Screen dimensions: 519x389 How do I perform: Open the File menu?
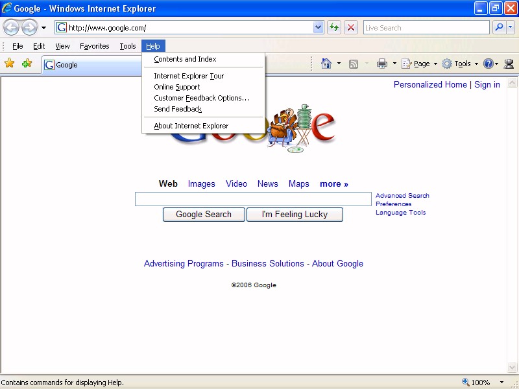(x=18, y=46)
